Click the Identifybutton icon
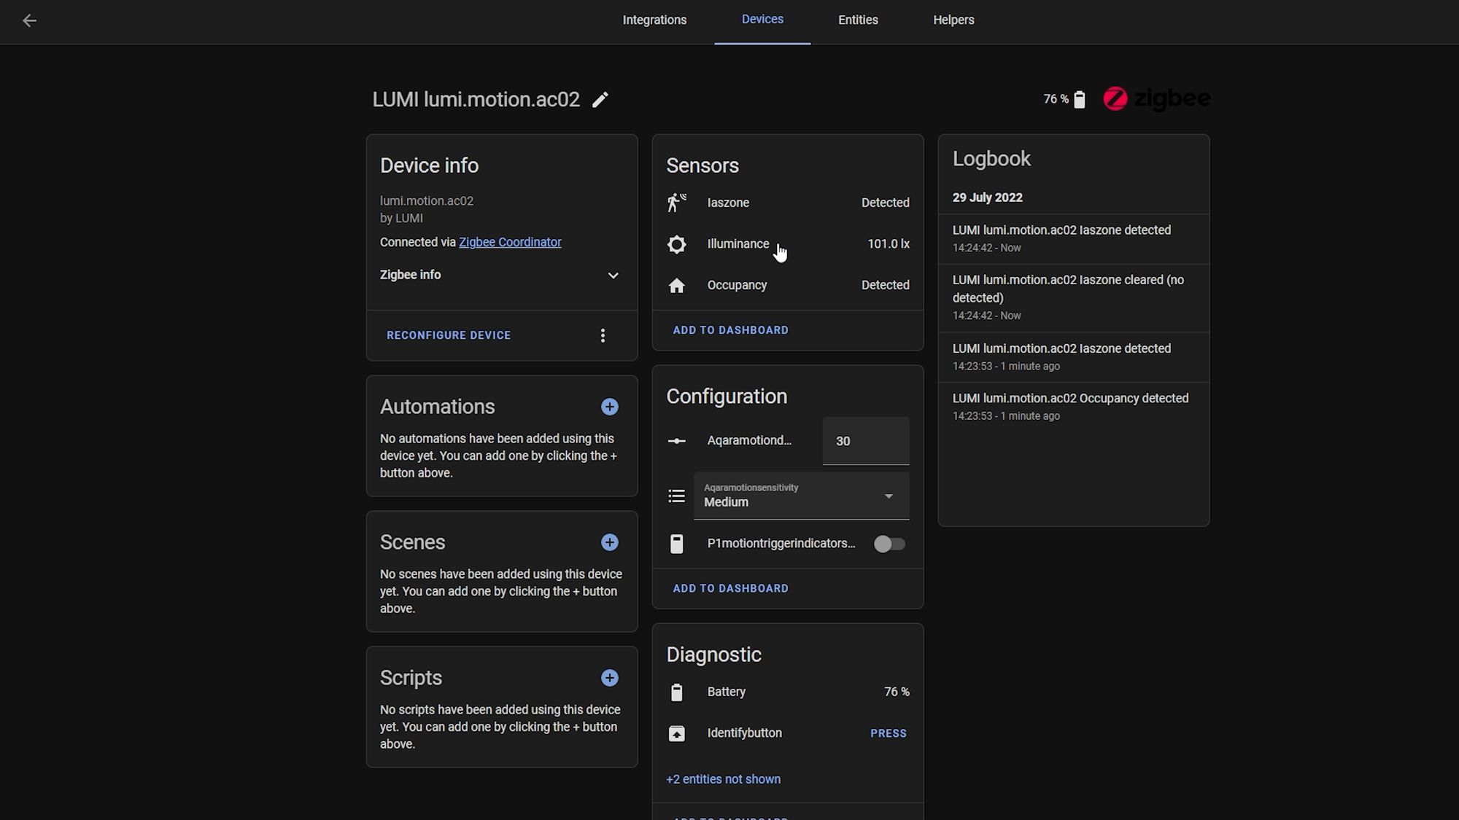The image size is (1459, 820). pyautogui.click(x=677, y=733)
